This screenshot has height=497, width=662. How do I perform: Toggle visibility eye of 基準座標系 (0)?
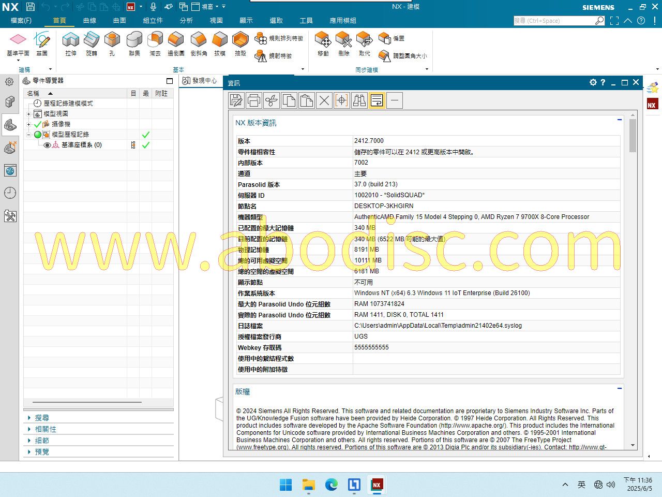(47, 145)
